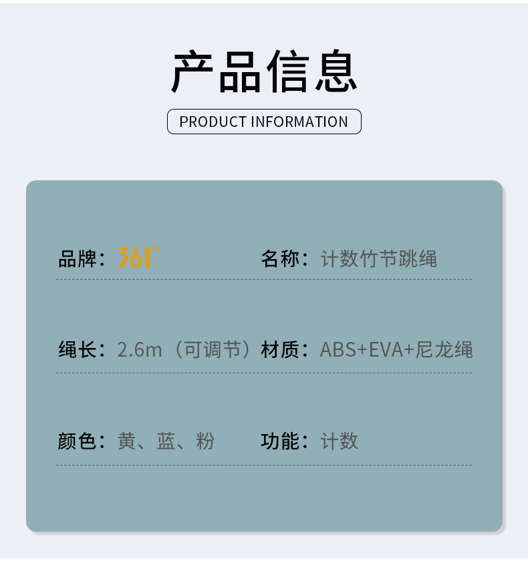The width and height of the screenshot is (528, 565).
Task: Select the 品牌 field label
Action: 78,258
